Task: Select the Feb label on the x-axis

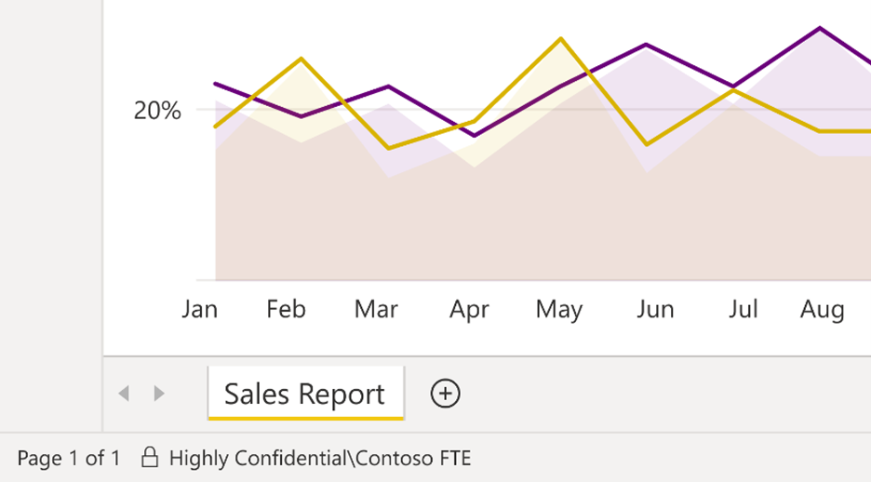Action: tap(286, 309)
